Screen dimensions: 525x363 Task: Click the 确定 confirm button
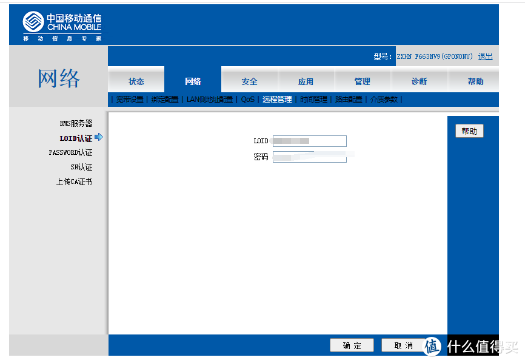pos(352,345)
